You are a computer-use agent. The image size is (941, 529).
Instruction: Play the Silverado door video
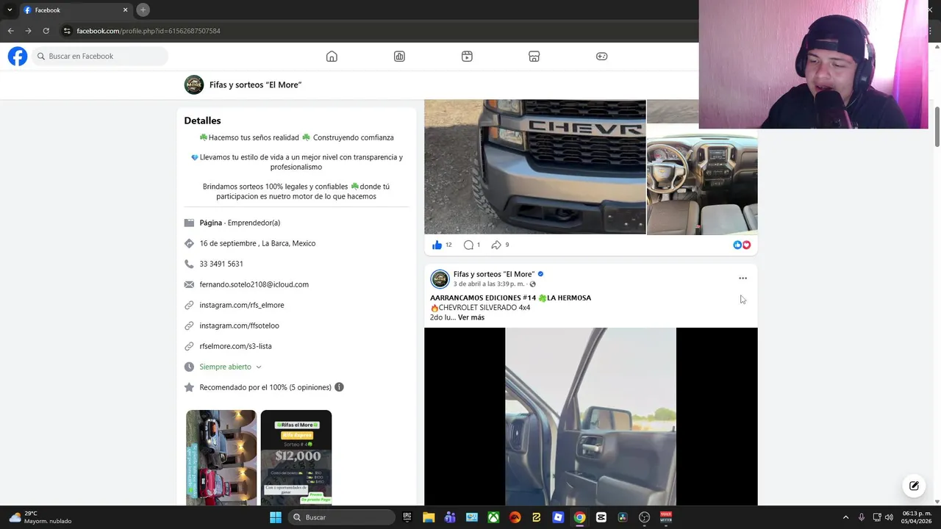click(x=590, y=417)
